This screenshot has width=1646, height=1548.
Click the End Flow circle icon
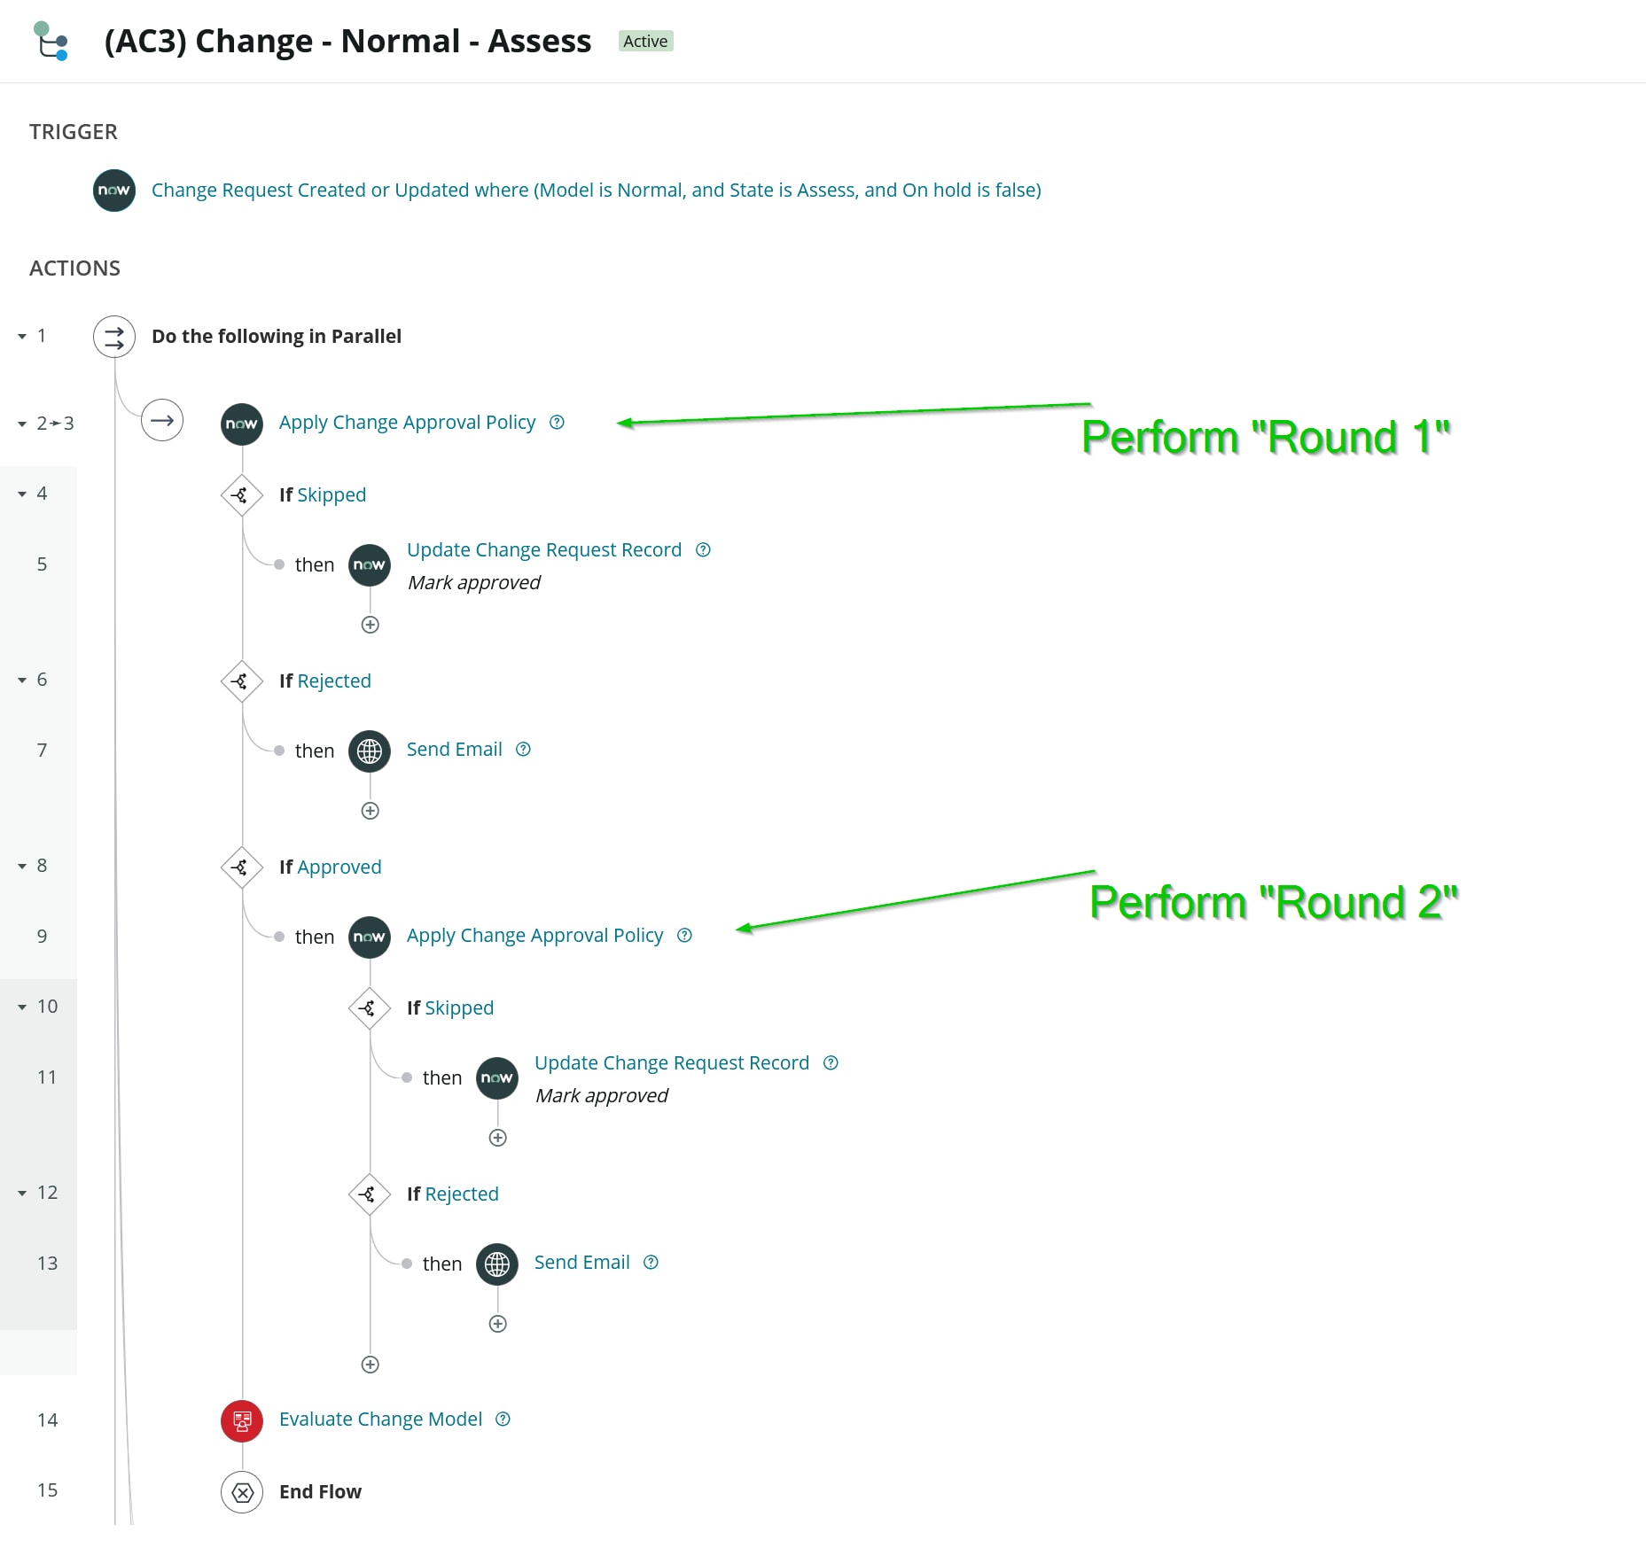[241, 1492]
